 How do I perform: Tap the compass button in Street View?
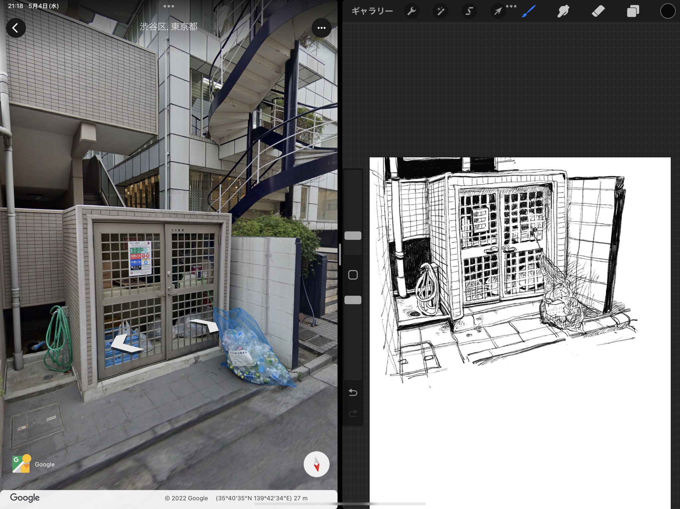click(316, 464)
